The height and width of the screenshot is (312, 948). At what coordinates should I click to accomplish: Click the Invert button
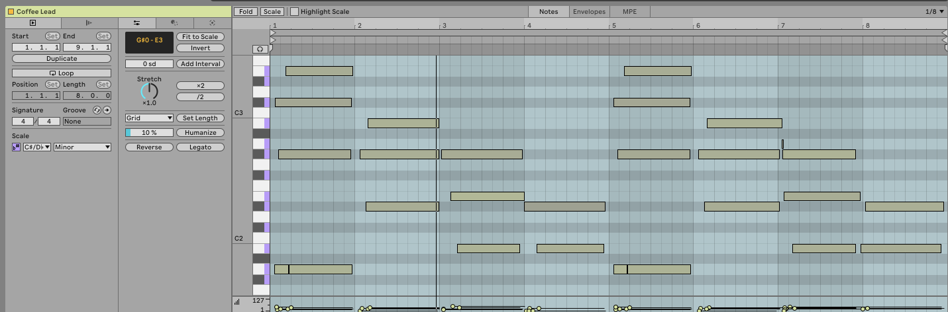click(x=200, y=48)
